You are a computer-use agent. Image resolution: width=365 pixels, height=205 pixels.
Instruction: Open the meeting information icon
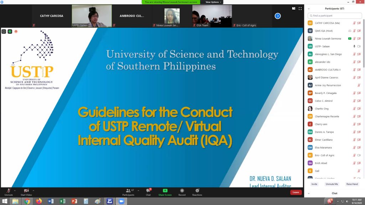tap(4, 31)
